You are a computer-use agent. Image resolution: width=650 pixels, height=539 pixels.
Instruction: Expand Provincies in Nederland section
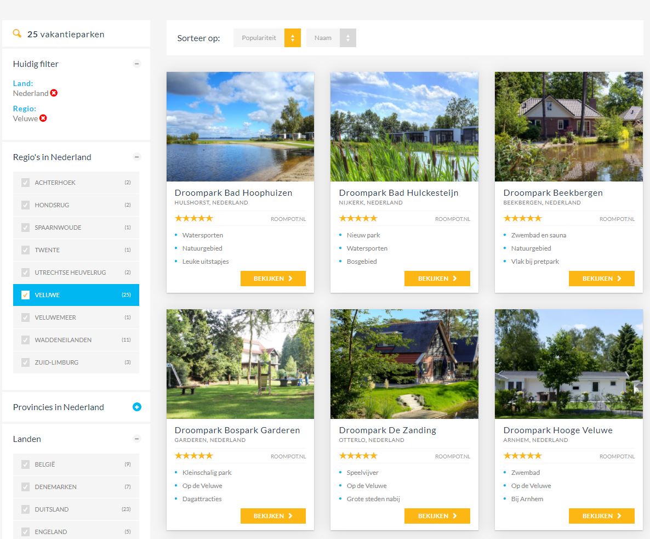pos(137,407)
